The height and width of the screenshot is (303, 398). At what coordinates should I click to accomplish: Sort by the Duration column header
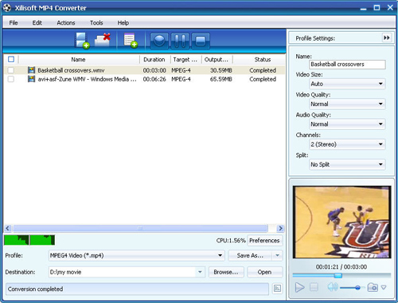(x=154, y=60)
